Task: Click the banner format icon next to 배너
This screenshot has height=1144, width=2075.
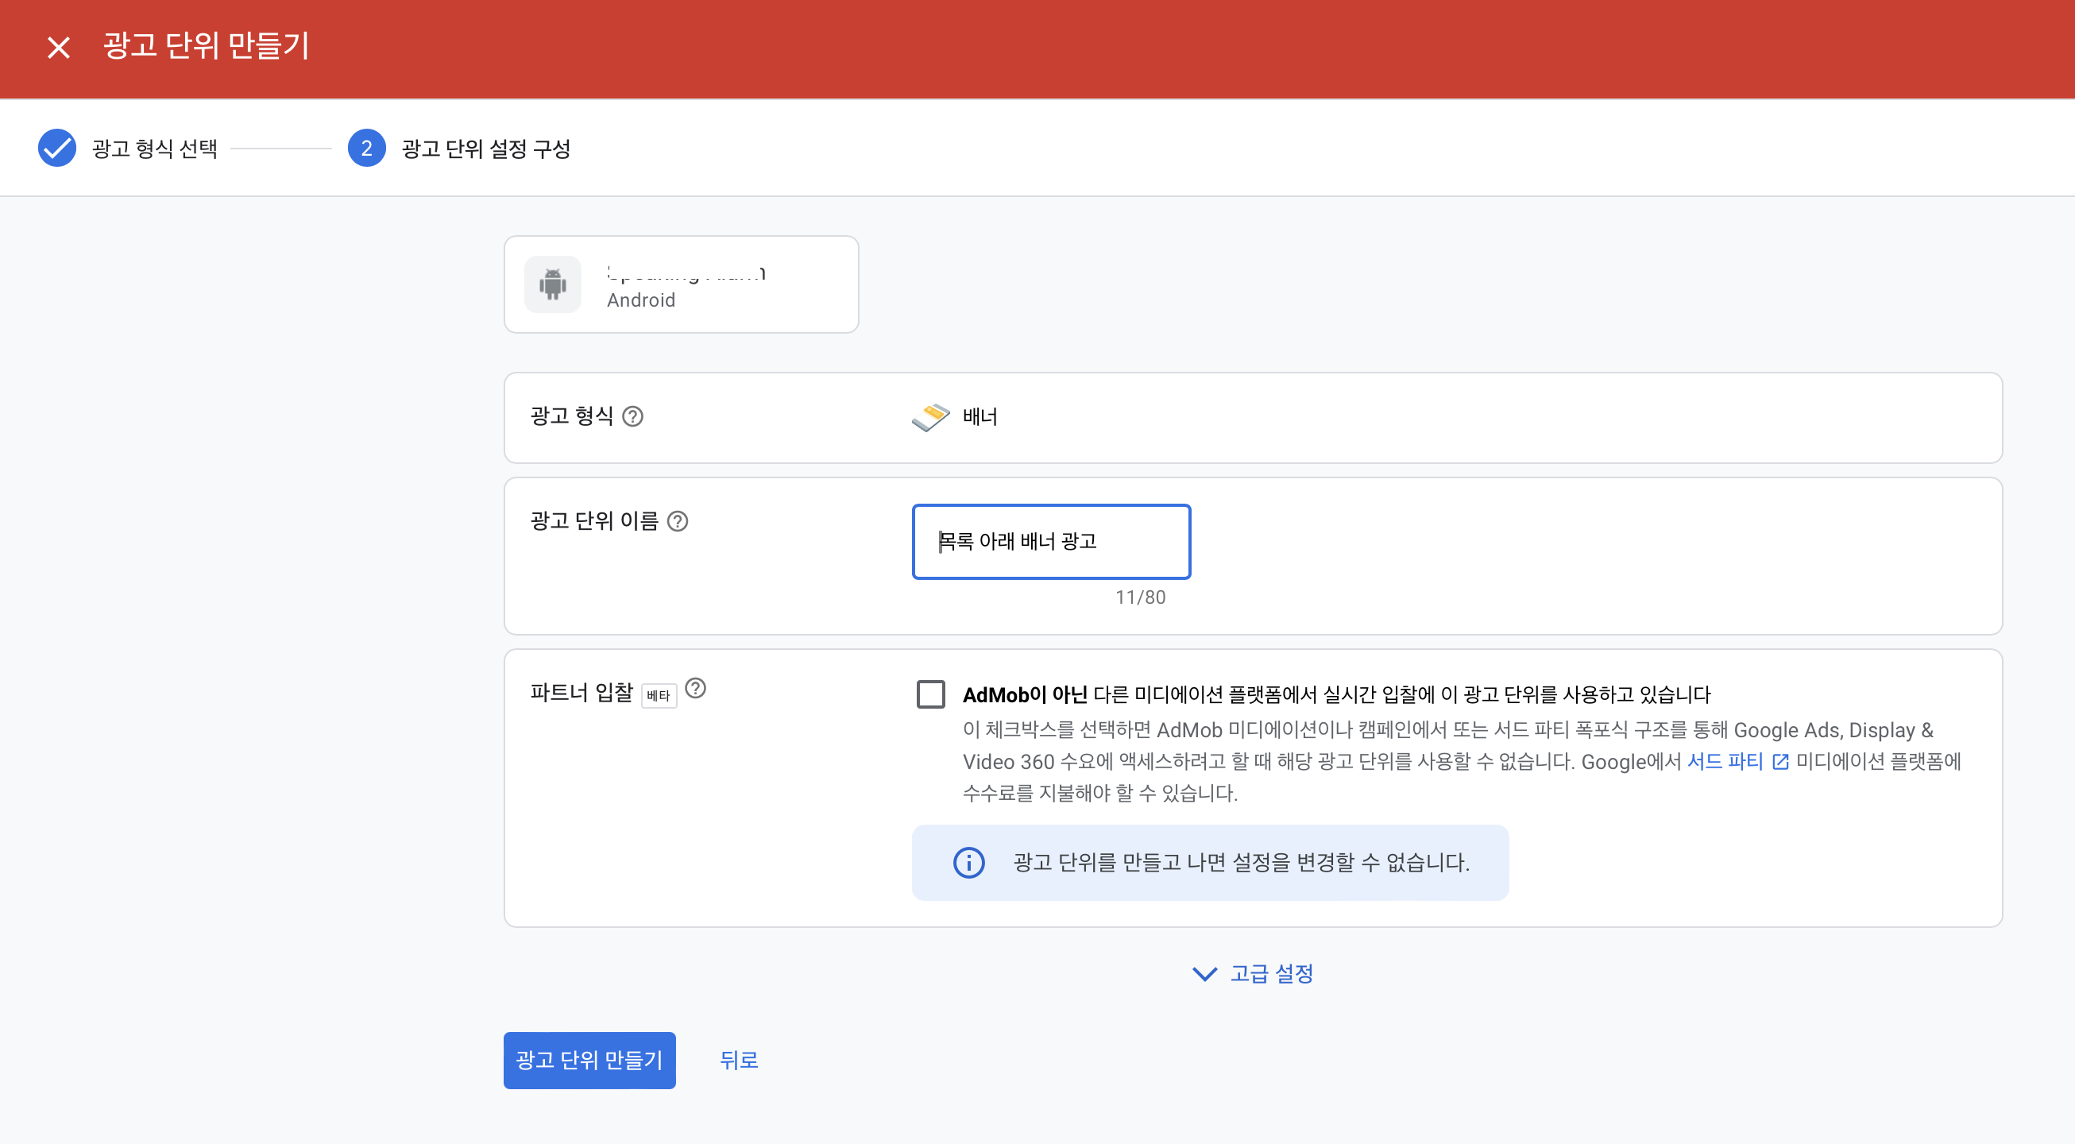Action: (930, 416)
